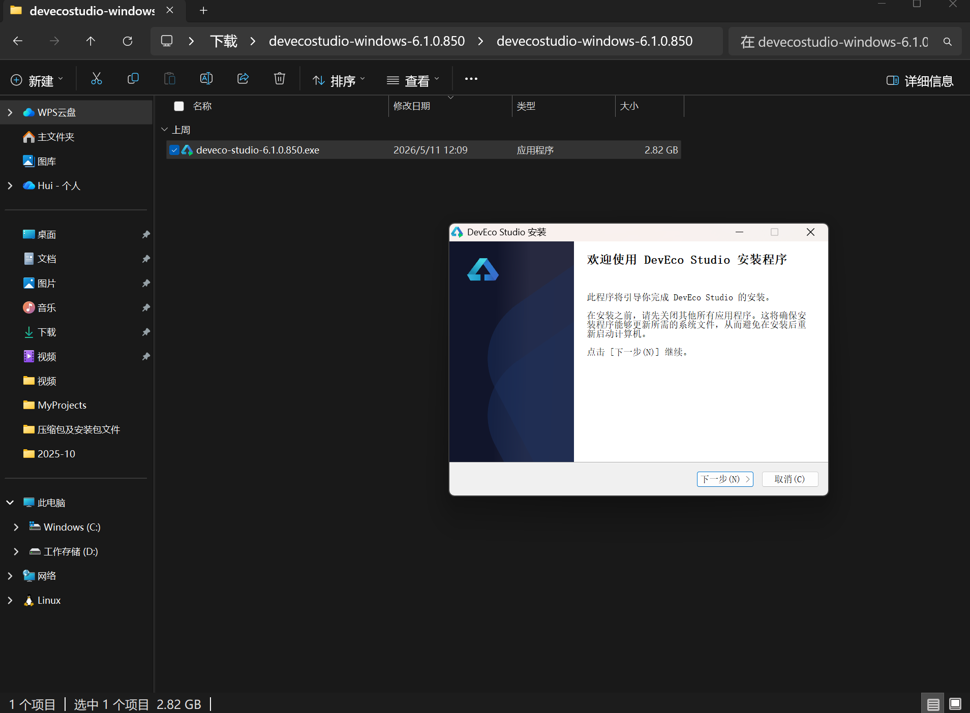This screenshot has width=970, height=713.
Task: Expand the 工作存储 (D:) drive node
Action: pyautogui.click(x=16, y=551)
